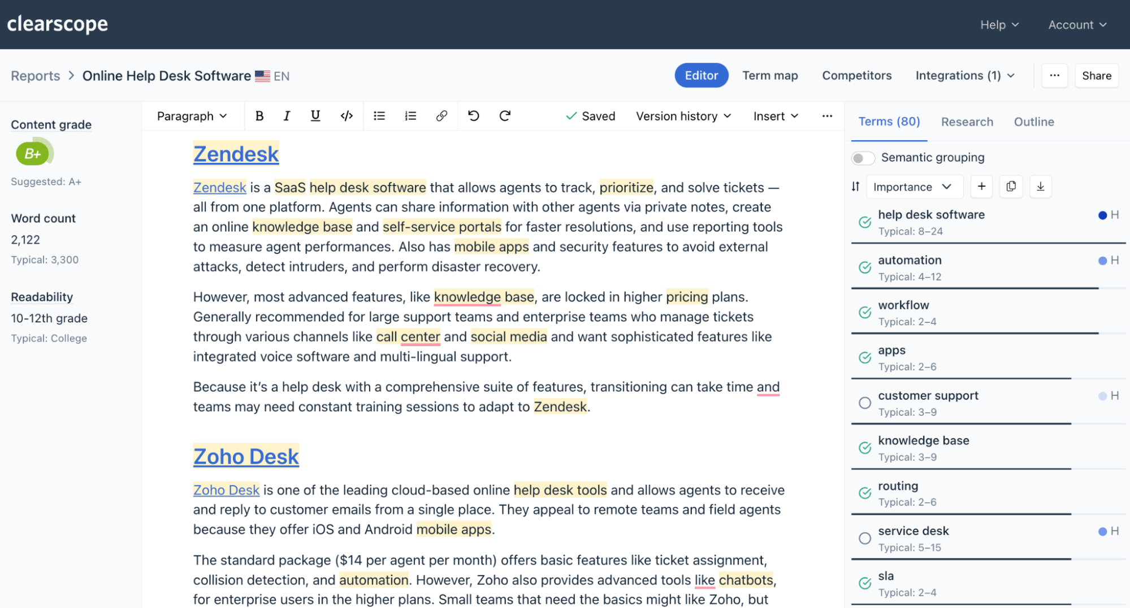Viewport: 1130px width, 608px height.
Task: Download the terms list
Action: tap(1040, 187)
